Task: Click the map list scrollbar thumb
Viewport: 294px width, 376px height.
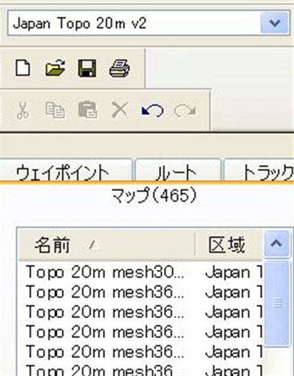Action: 277,303
